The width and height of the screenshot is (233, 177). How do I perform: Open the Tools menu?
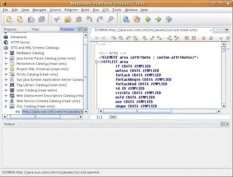116,10
